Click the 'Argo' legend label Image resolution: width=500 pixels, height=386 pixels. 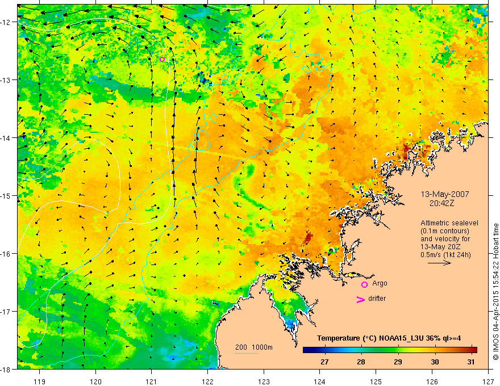[380, 283]
